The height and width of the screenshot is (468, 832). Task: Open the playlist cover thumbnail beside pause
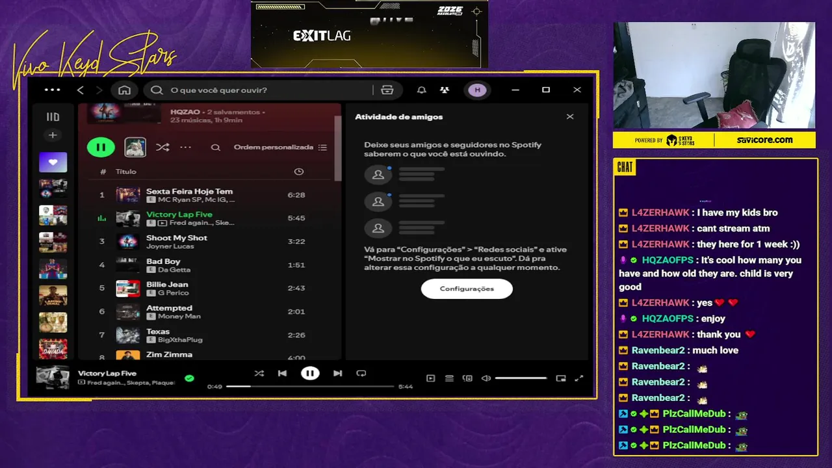click(135, 148)
